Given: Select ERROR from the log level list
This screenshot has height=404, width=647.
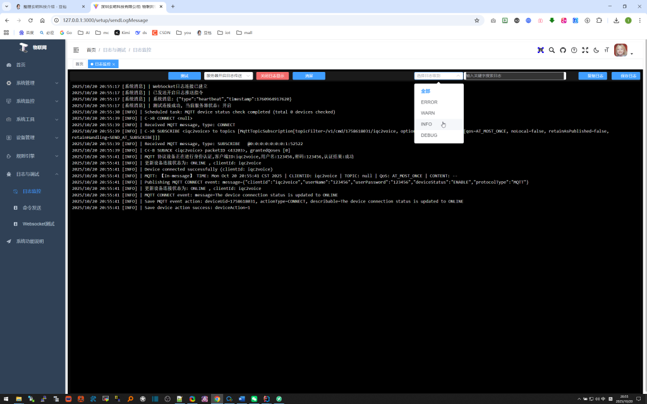Looking at the screenshot, I should (429, 102).
